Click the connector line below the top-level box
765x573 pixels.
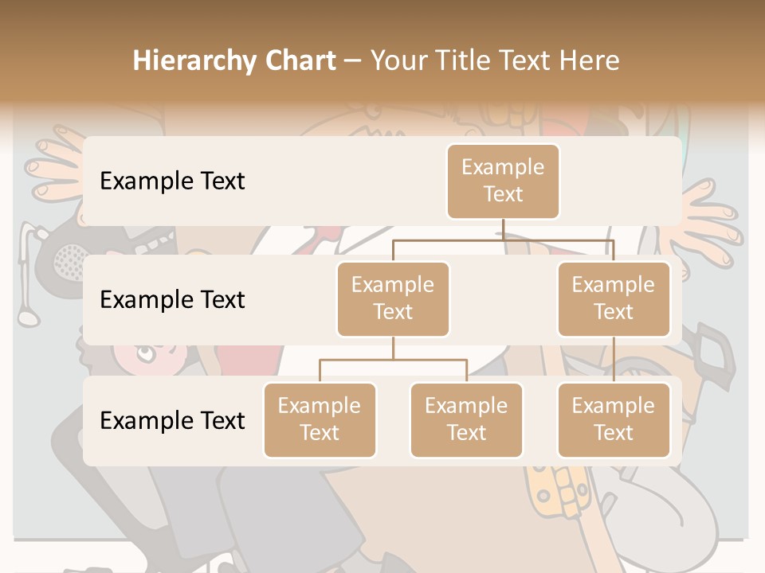tap(503, 229)
